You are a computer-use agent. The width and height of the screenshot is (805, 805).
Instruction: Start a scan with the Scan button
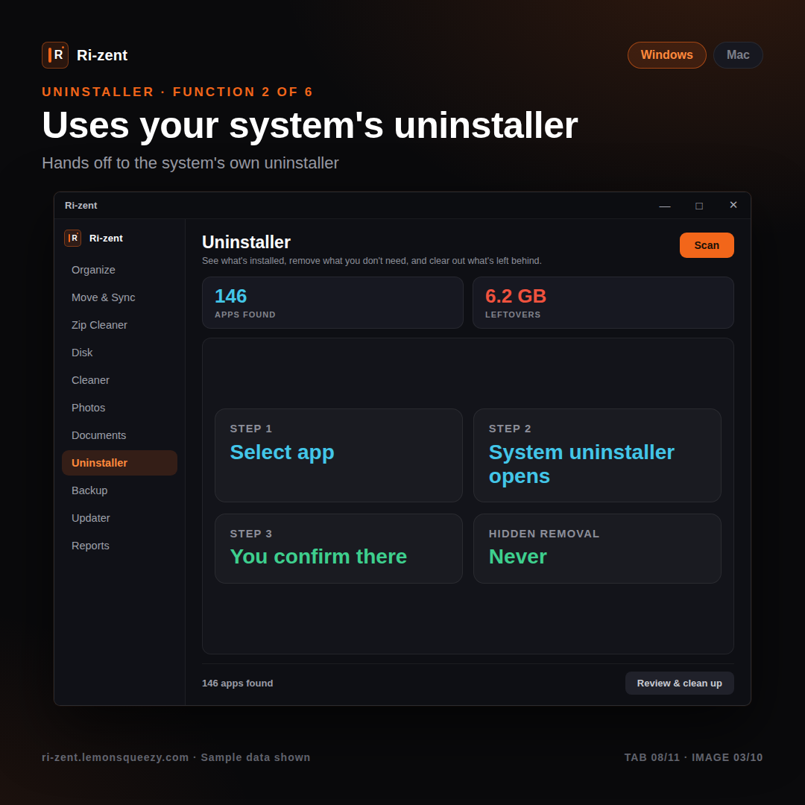tap(707, 245)
